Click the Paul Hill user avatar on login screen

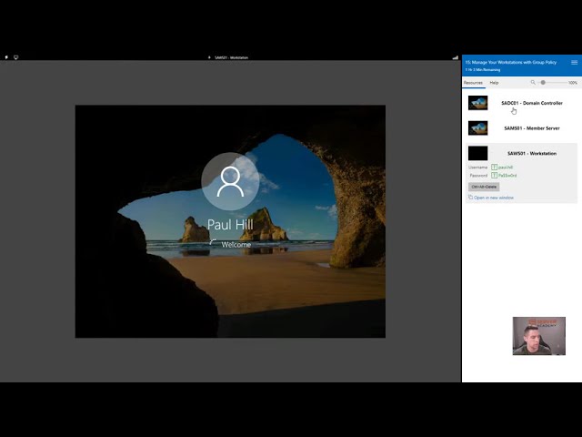(230, 181)
